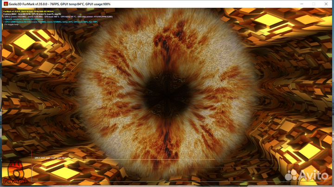
Task: Close the FurMark burn-in test window
Action: [327, 4]
